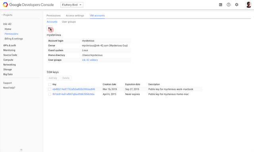Viewport: 254px width, 152px height.
Task: Click the Delete button
Action: [x=66, y=78]
